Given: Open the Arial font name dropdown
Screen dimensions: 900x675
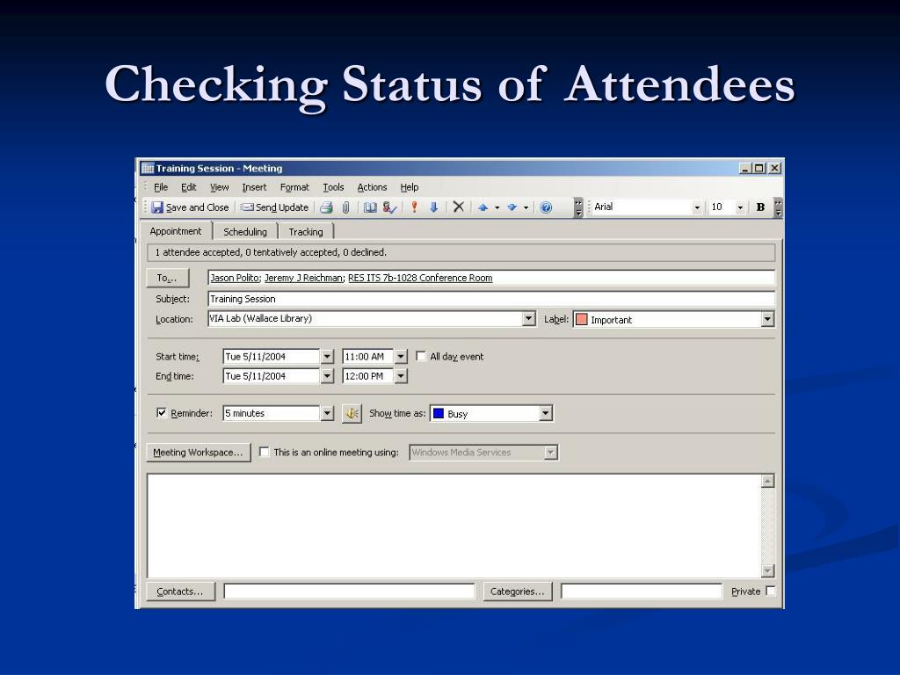Looking at the screenshot, I should click(x=697, y=207).
